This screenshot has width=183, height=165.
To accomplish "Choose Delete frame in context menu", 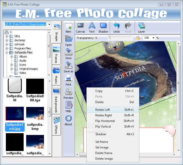I will tap(113, 153).
